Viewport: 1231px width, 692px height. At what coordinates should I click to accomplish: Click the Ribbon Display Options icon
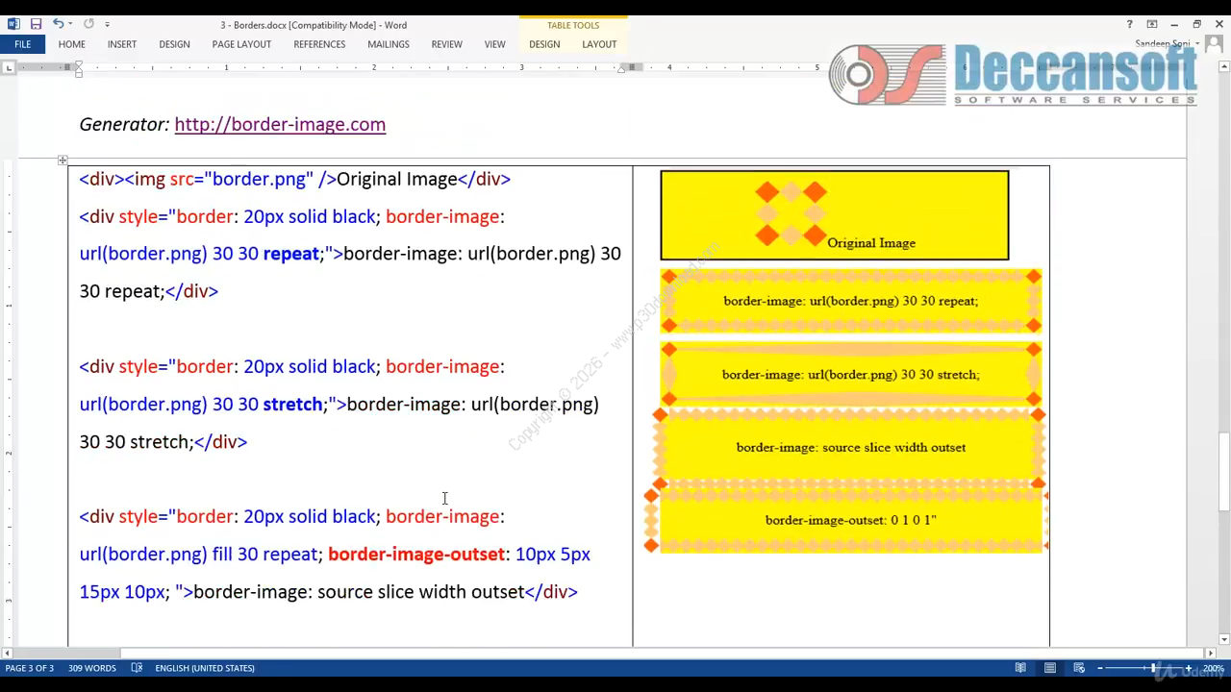(1152, 24)
